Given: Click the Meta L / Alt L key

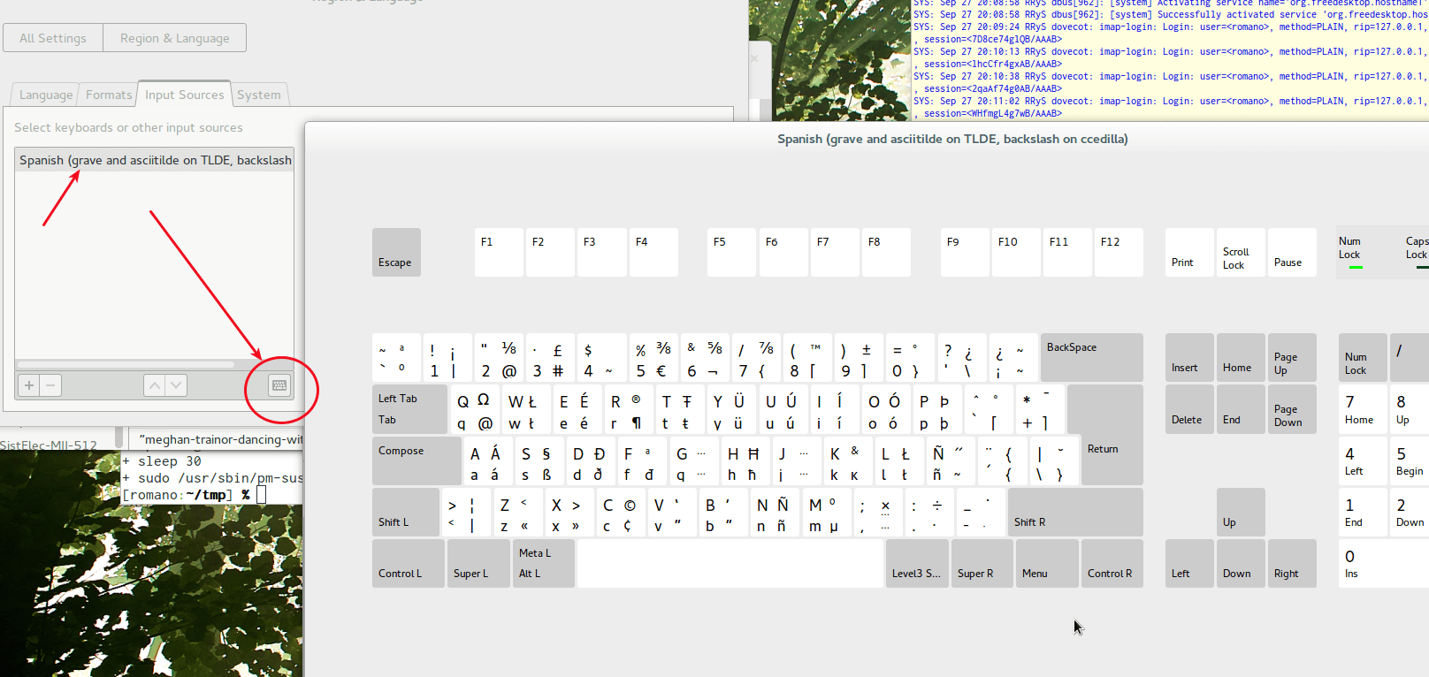Looking at the screenshot, I should 544,563.
